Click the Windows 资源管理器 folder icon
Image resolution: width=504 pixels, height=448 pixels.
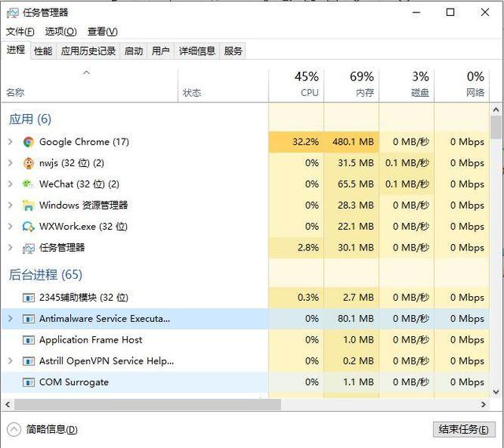[x=28, y=205]
